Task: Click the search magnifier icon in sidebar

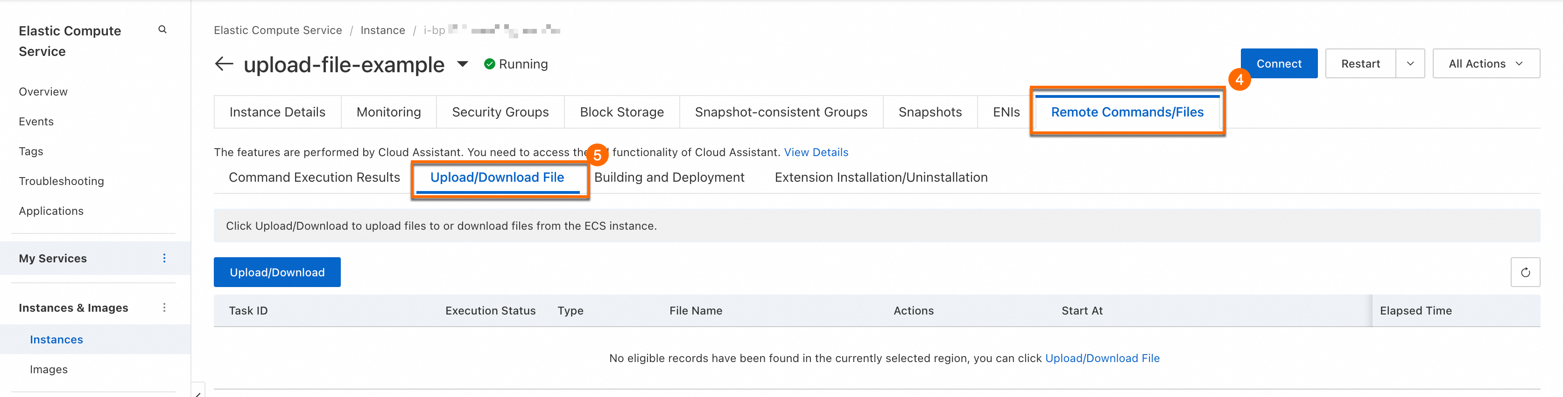Action: click(162, 29)
